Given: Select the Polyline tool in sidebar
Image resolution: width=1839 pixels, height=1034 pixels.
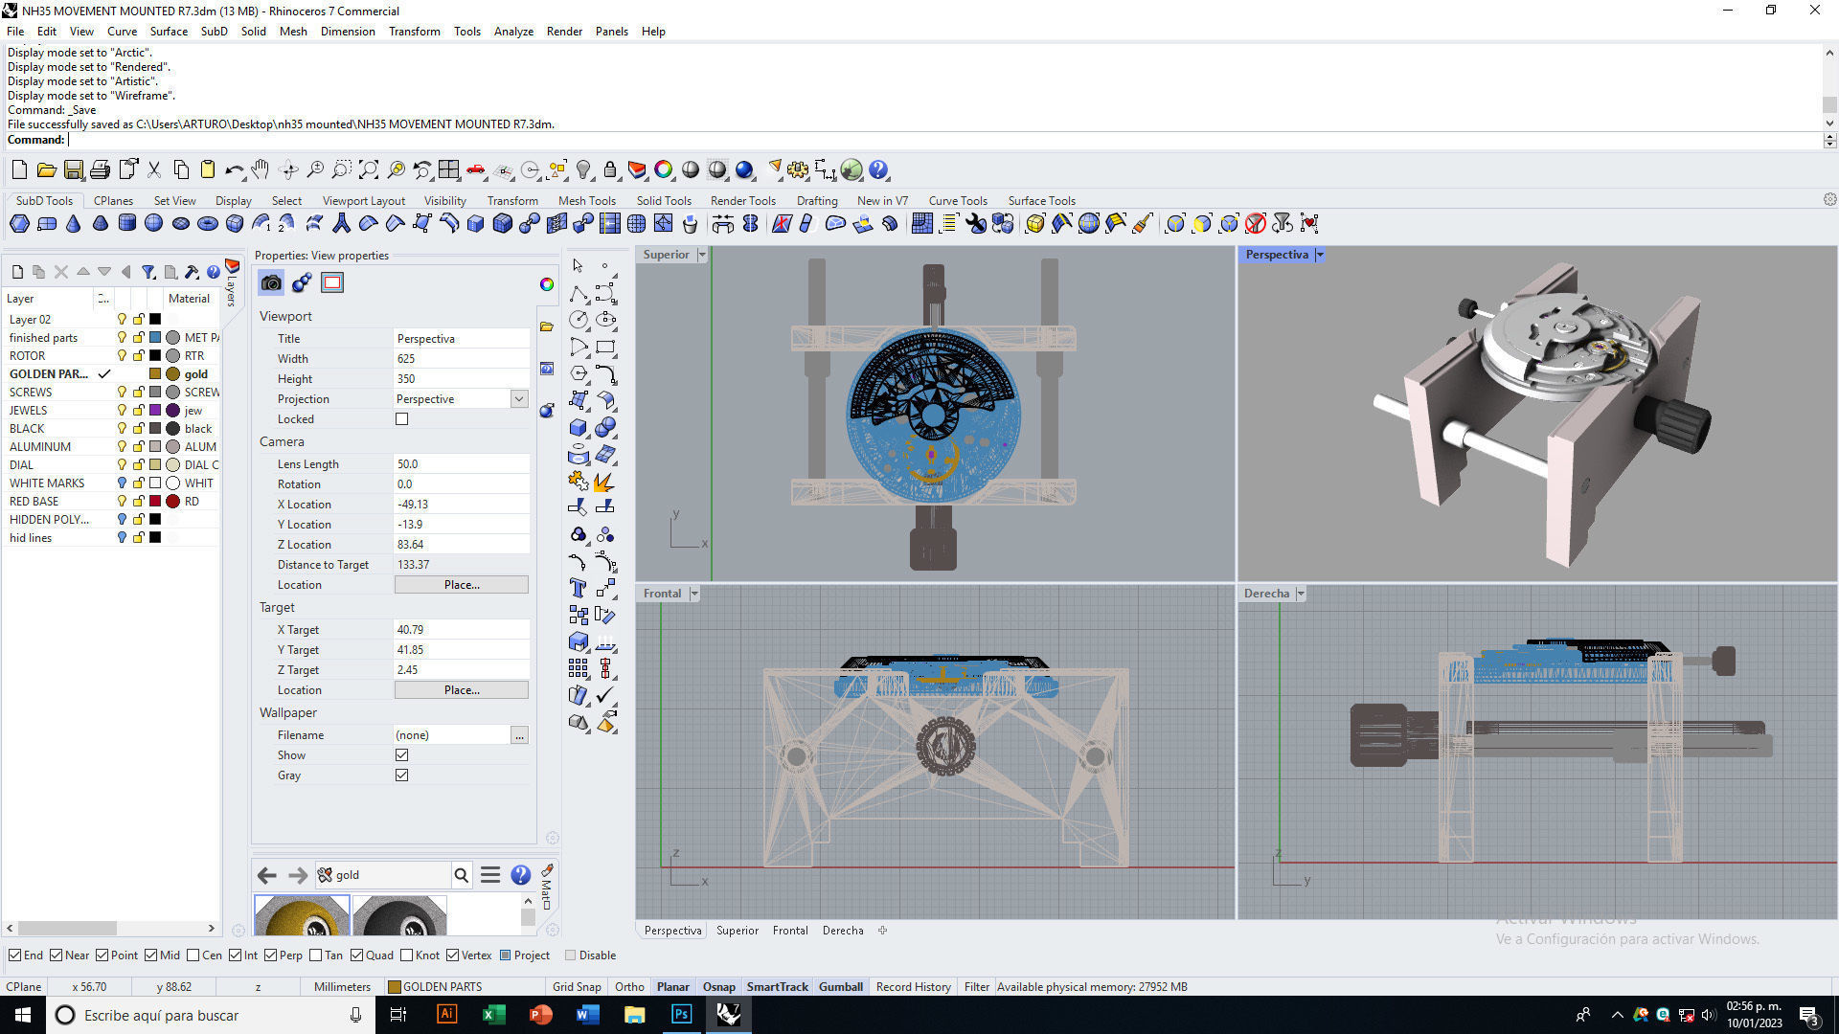Looking at the screenshot, I should tap(579, 293).
